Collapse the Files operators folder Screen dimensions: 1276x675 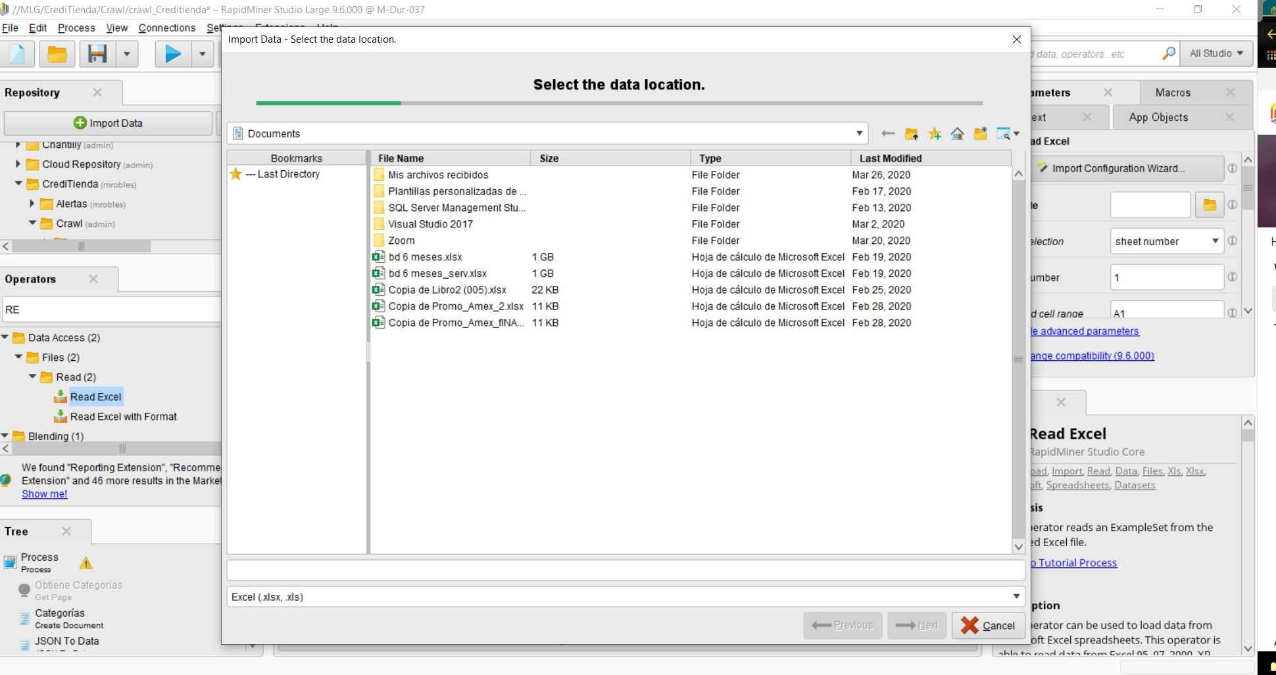click(x=18, y=357)
